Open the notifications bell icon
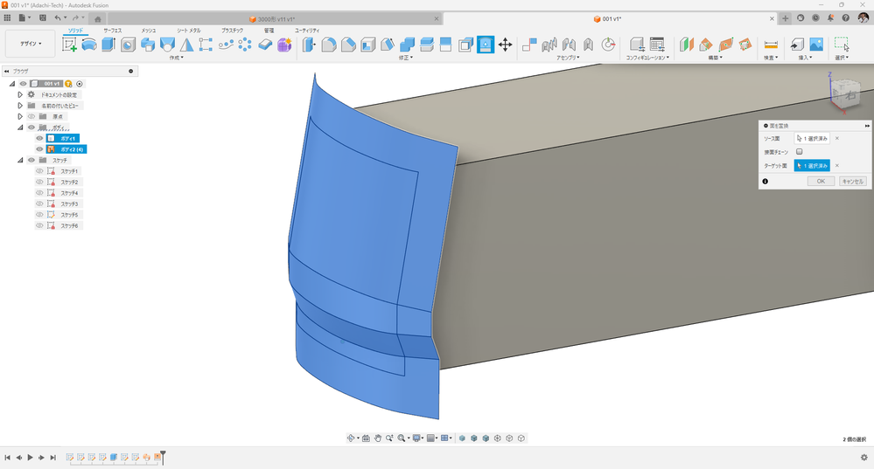This screenshot has width=874, height=469. (x=830, y=17)
